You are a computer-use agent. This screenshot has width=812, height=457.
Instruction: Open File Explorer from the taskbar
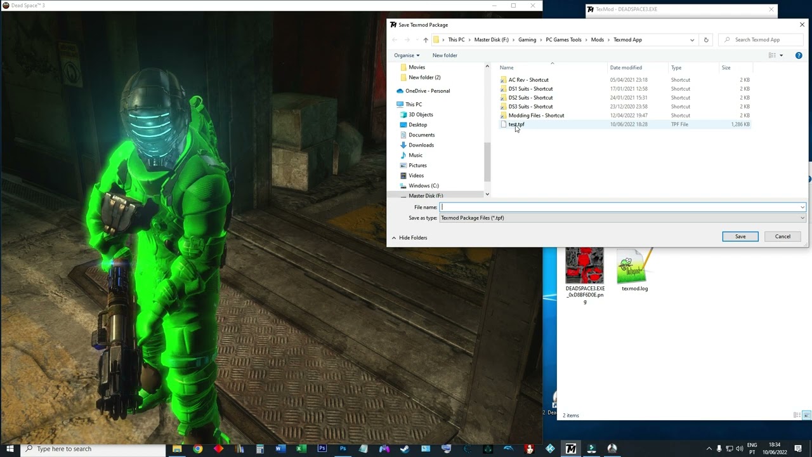[177, 449]
